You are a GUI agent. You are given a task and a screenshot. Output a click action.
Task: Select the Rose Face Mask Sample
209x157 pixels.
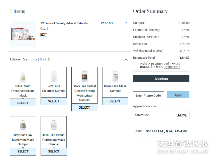pos(115,101)
